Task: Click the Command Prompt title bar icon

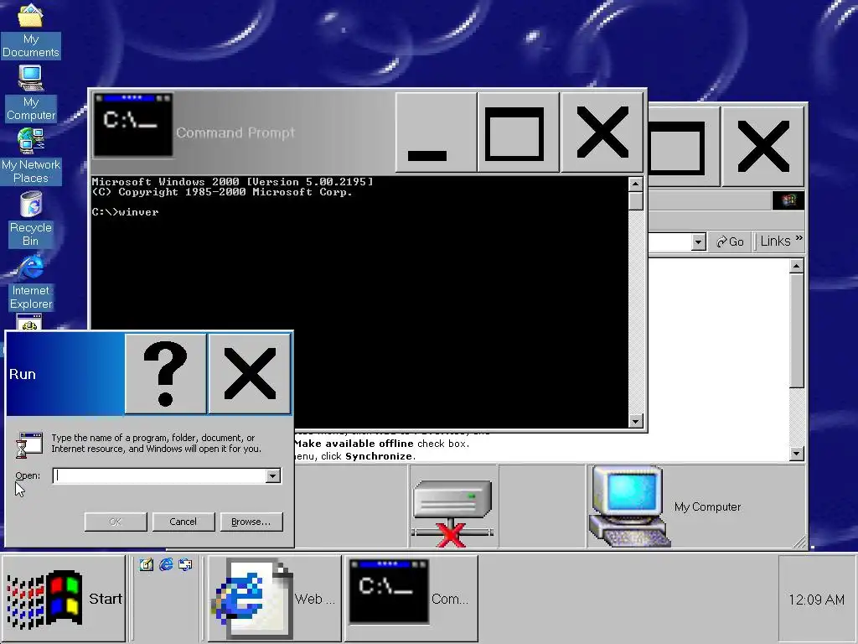Action: 133,125
